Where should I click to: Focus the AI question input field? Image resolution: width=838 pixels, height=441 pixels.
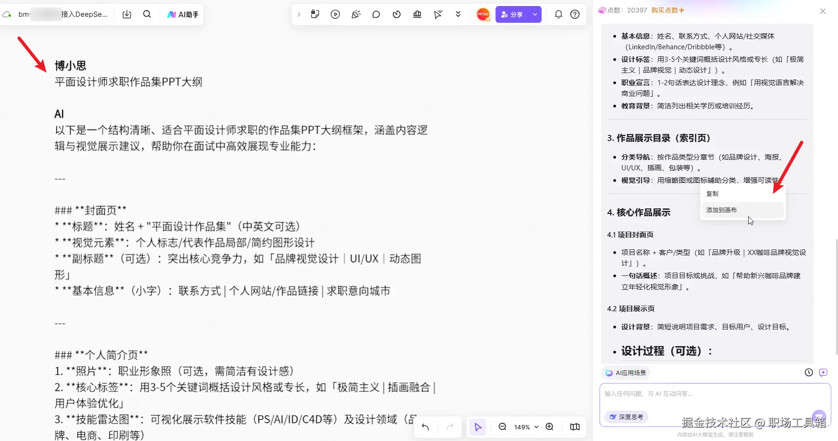pos(715,394)
